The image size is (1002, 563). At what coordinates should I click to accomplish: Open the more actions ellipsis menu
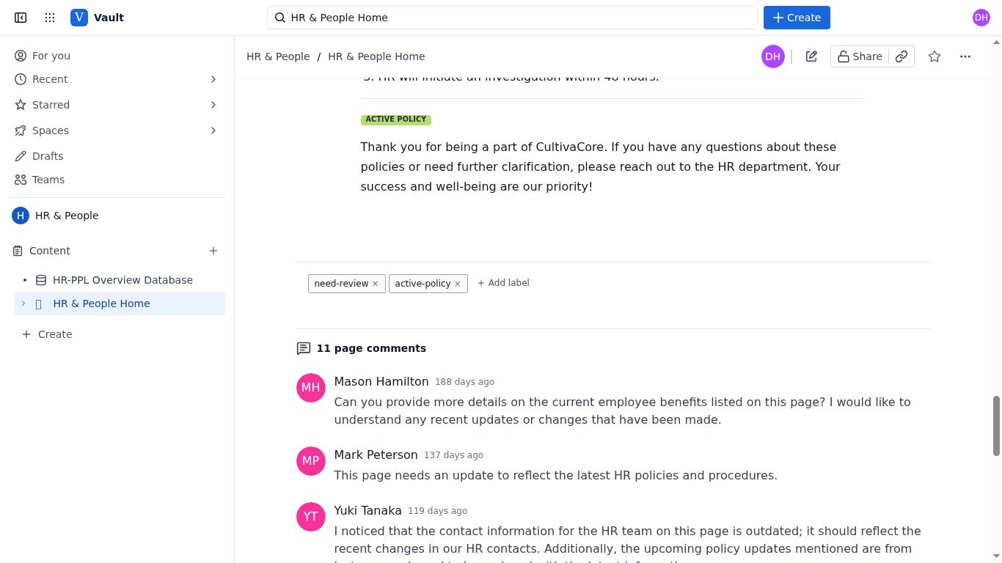[965, 56]
